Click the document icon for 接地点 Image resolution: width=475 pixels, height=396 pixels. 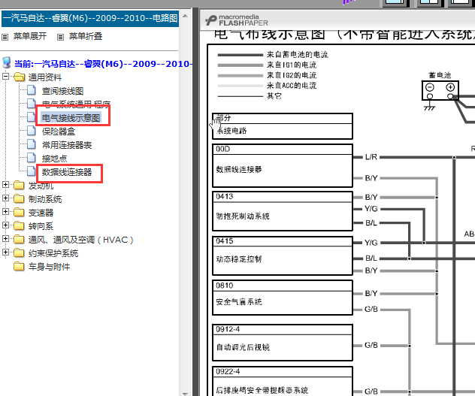pyautogui.click(x=32, y=158)
